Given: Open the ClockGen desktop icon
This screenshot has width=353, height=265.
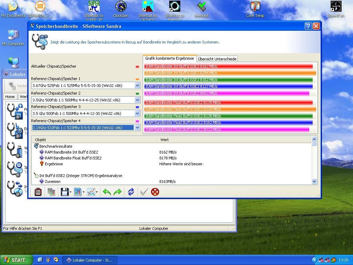Looking at the screenshot, I should coord(121,9).
